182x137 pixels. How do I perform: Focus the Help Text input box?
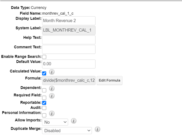point(69,40)
